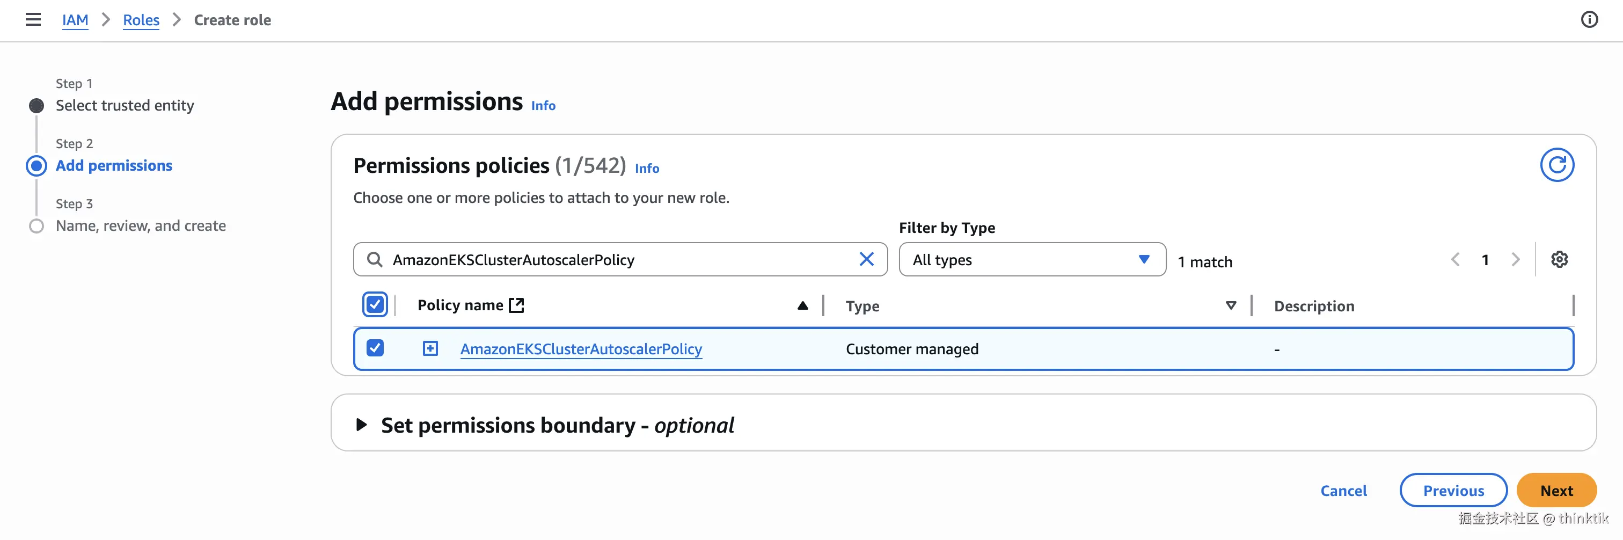This screenshot has height=540, width=1623.
Task: Select Step 2 Add permissions
Action: 113,165
